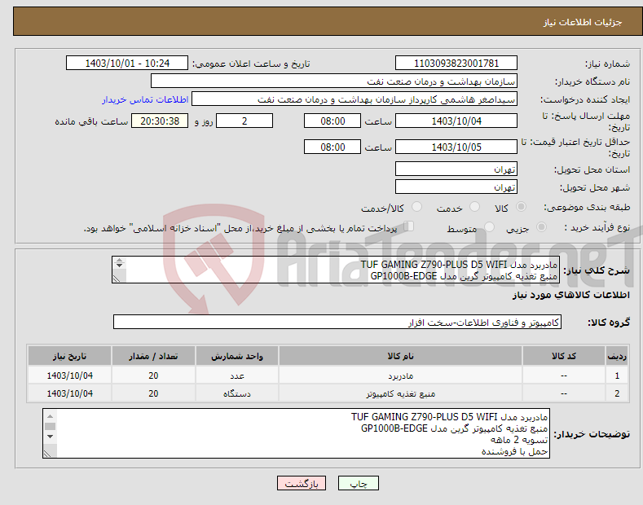Viewport: 643px width, 505px height.
Task: Click the price validity time 08:00 field
Action: tap(333, 147)
